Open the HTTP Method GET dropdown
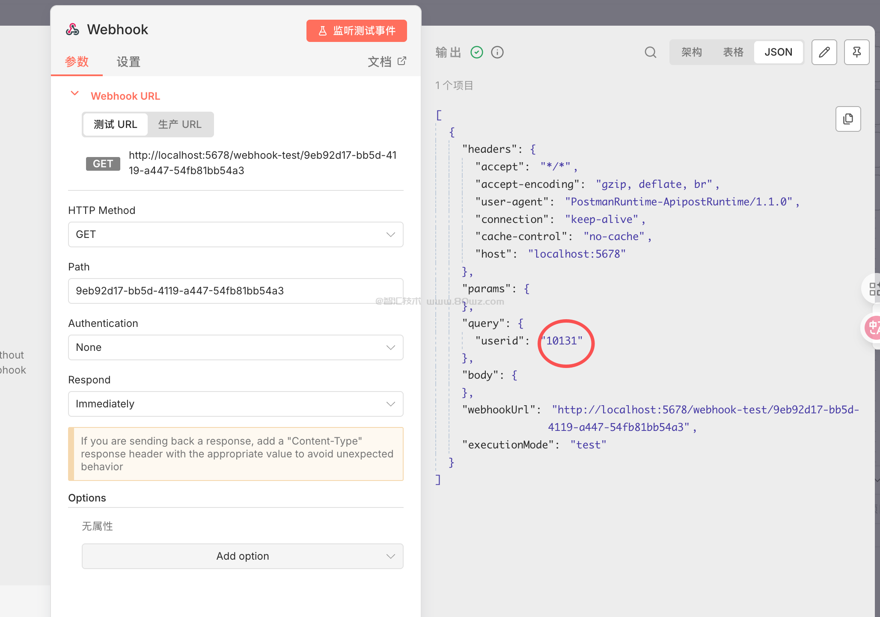 [x=235, y=234]
